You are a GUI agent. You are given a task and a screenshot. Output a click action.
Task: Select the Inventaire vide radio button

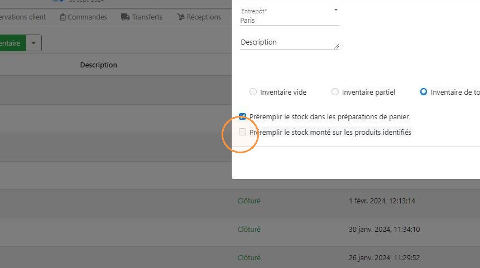click(253, 92)
